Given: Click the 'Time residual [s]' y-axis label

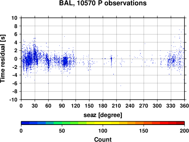Looking at the screenshot, I should pos(3,59).
